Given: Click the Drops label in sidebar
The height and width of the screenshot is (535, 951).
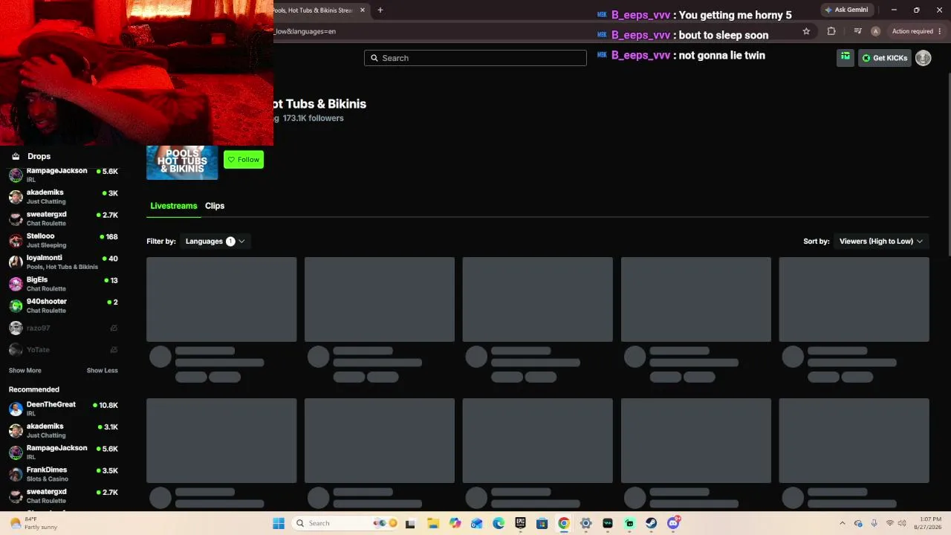Looking at the screenshot, I should pos(39,156).
